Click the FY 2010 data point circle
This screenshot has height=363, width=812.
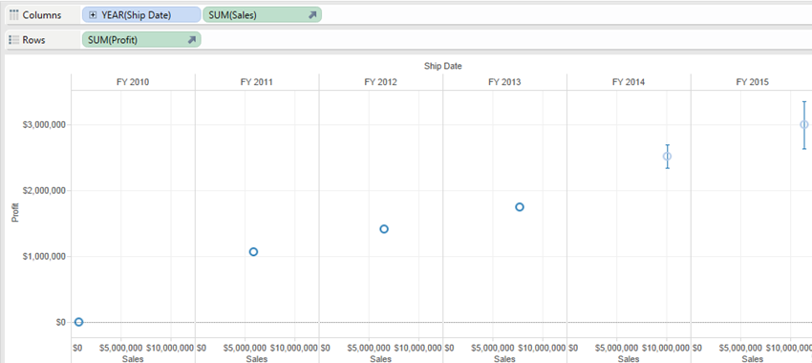(78, 322)
